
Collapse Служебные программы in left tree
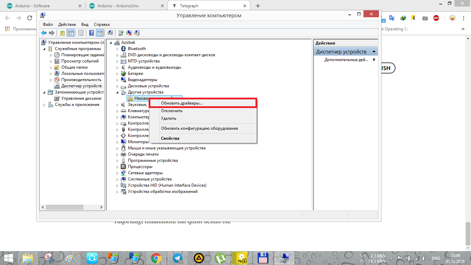[x=44, y=49]
